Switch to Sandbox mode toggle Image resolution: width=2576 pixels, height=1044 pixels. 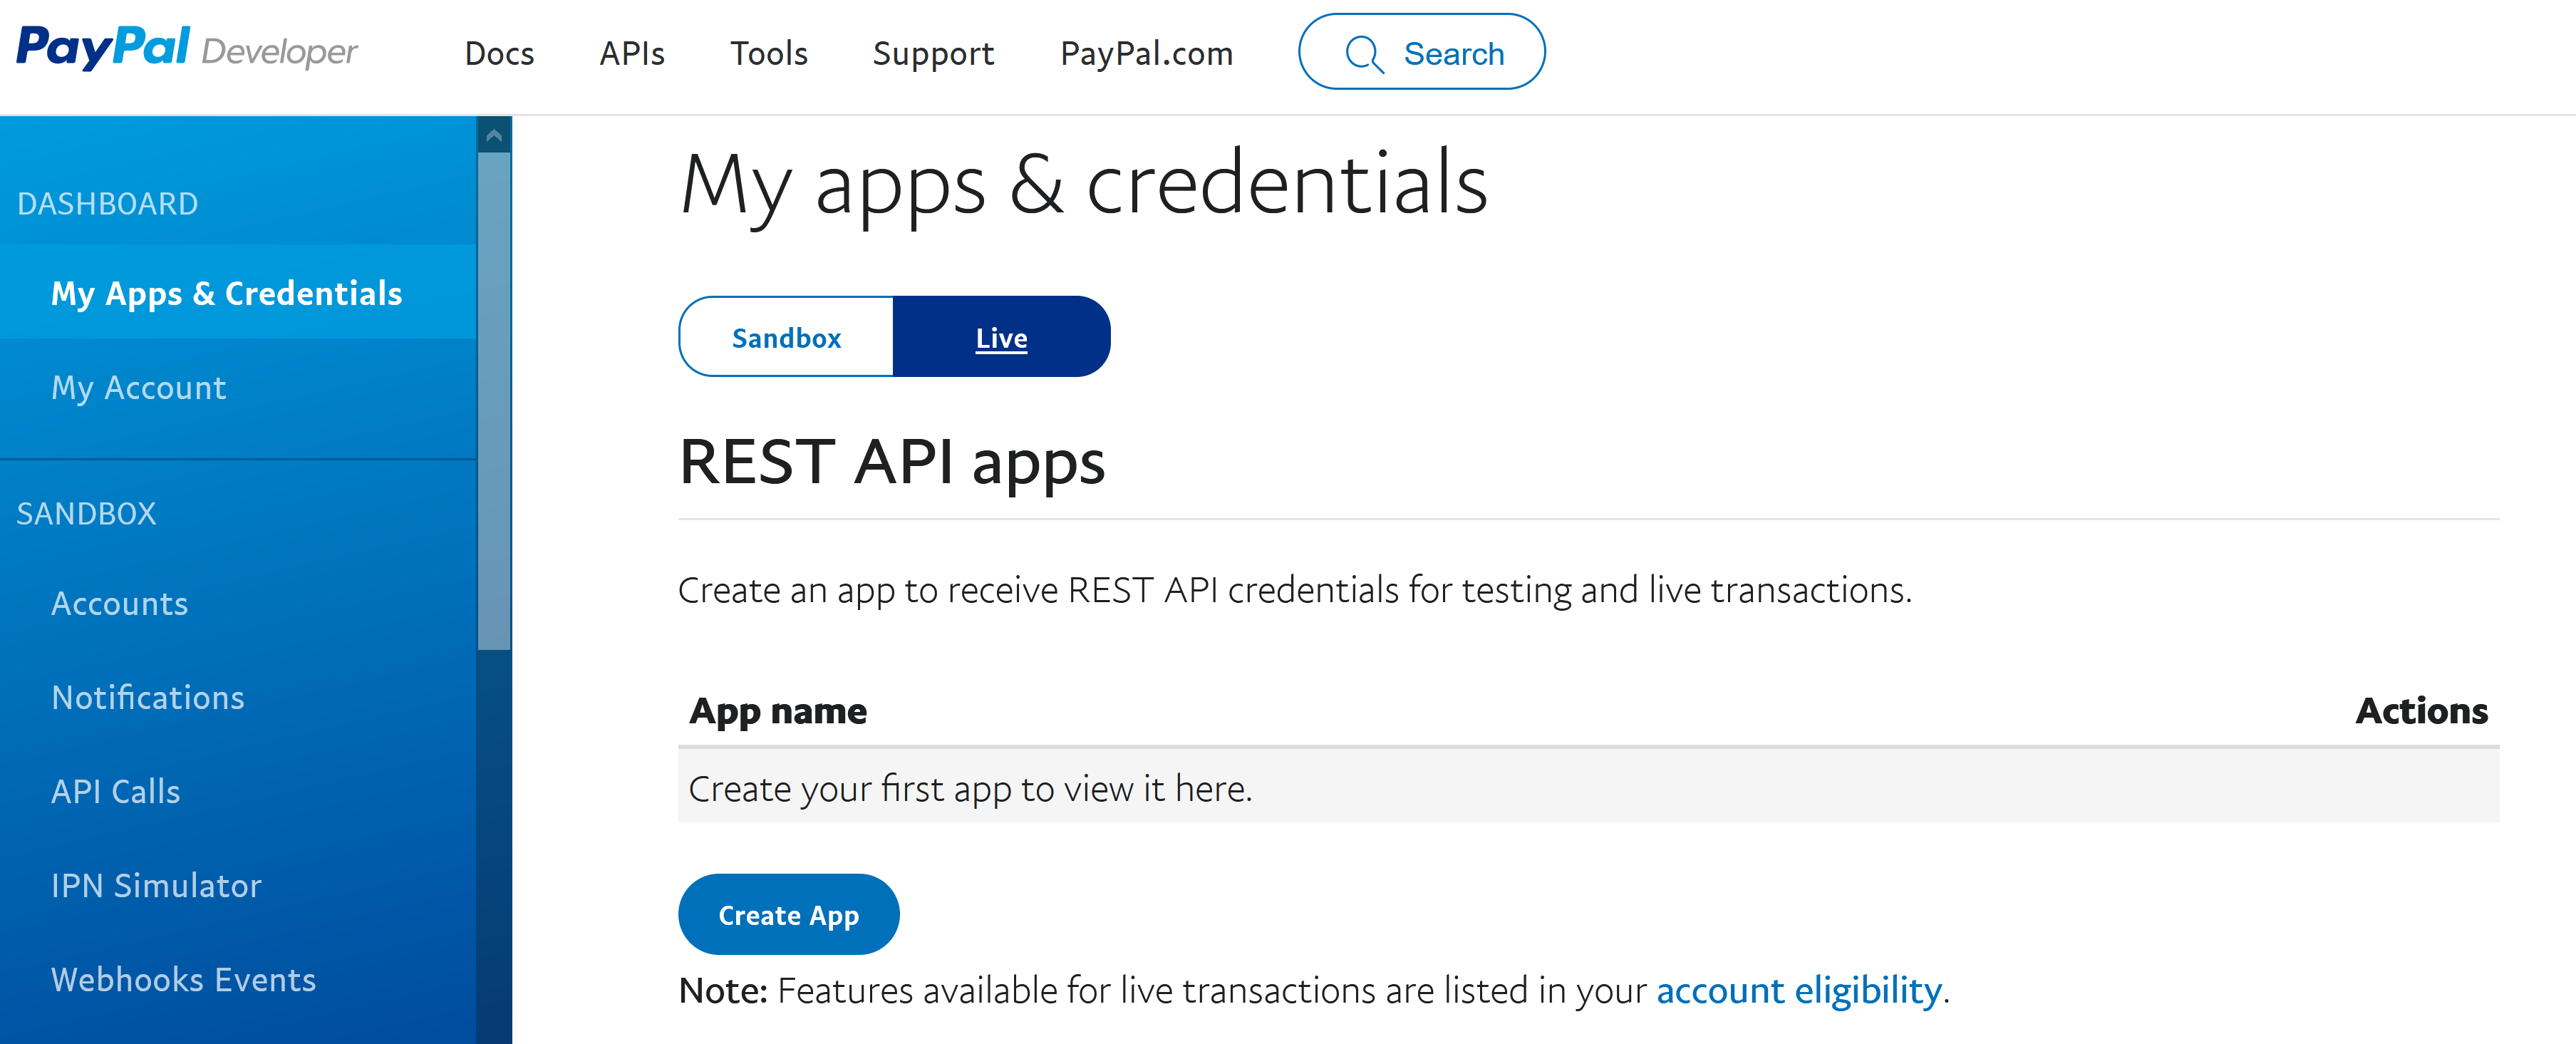tap(786, 337)
